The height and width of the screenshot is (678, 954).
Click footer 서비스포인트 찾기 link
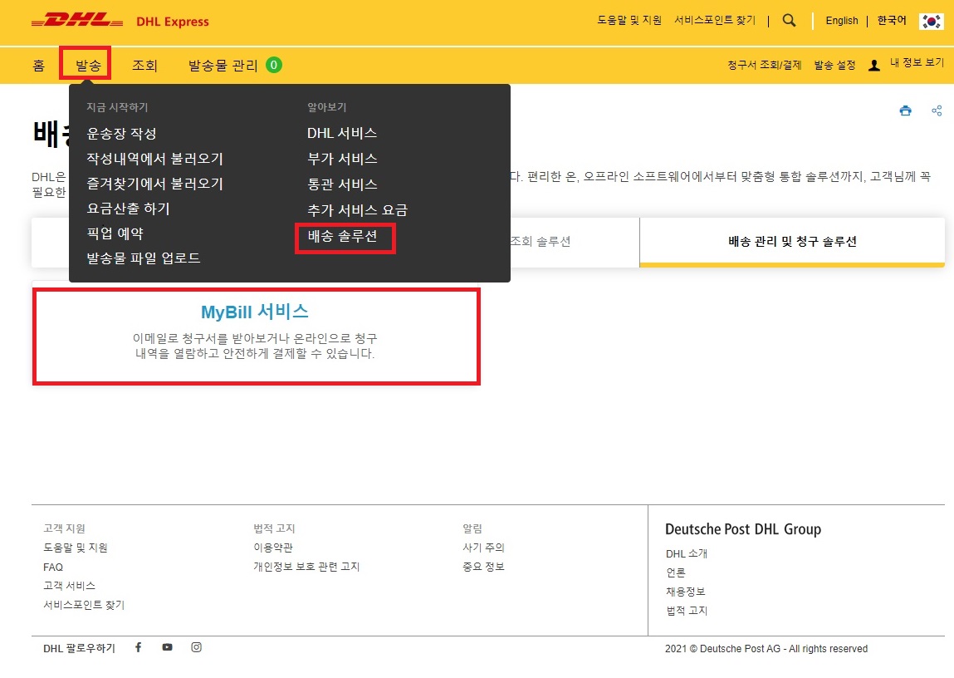84,605
